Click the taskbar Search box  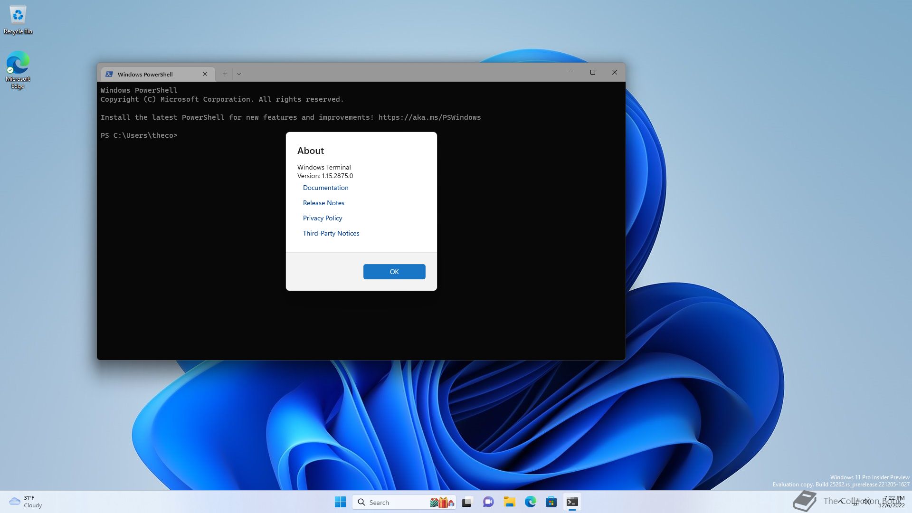[x=404, y=502]
